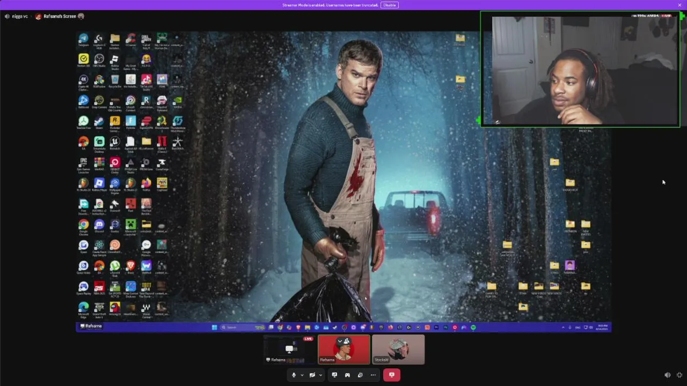Open Rockstar Games Launcher icon
The image size is (687, 386).
(115, 124)
